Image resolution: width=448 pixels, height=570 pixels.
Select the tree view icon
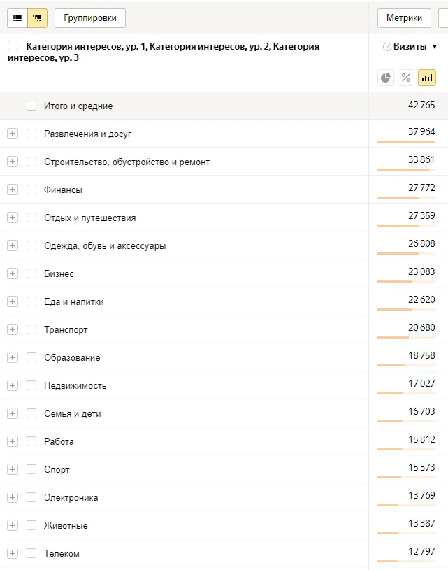[x=37, y=18]
